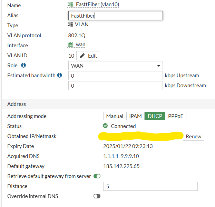Viewport: 215px width, 207px height.
Task: Click the VLAN type icon
Action: coord(70,24)
